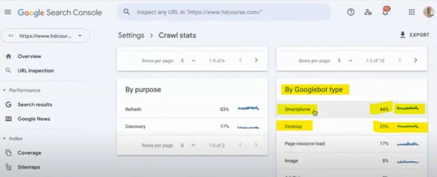The image size is (437, 177).
Task: Go to previous page of 1-5 of 10 table
Action: tap(400, 60)
